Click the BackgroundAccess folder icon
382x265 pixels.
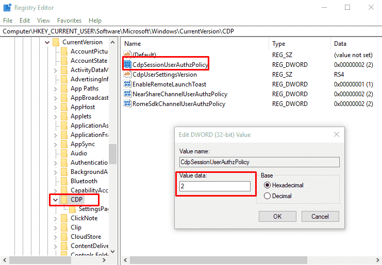[x=64, y=172]
